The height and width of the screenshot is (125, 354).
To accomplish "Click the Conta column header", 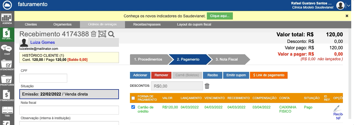I will click(285, 98).
